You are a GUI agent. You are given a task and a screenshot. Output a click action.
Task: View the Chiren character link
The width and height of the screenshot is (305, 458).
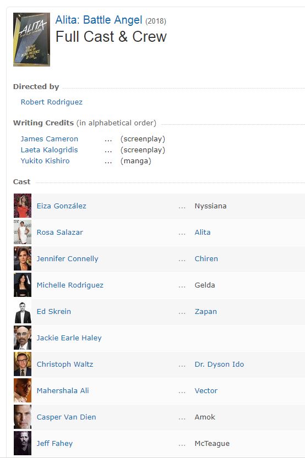tap(206, 259)
